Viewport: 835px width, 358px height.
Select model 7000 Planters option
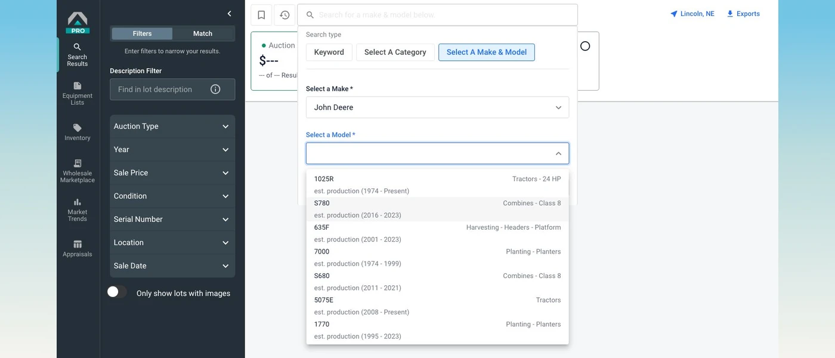[437, 258]
